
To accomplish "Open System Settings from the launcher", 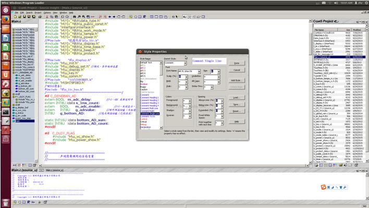I will click(6, 84).
